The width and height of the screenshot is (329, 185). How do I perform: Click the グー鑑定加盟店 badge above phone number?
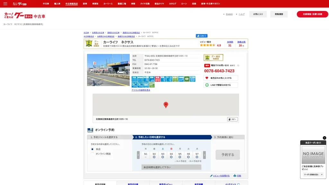tap(213, 57)
